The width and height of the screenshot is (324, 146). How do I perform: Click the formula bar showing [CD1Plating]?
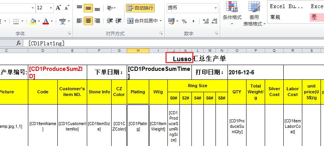tap(173, 43)
